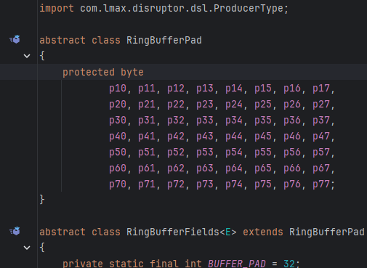
Task: Place caret on field p66
Action: [292, 168]
